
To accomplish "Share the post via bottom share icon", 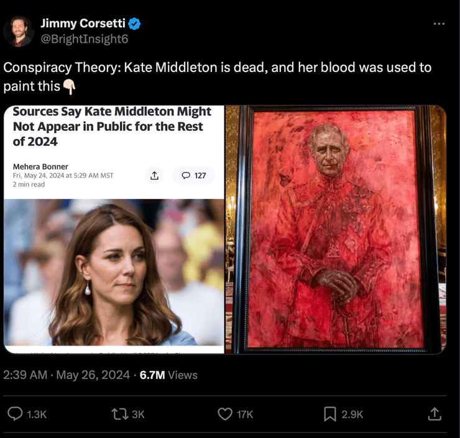I will (435, 414).
